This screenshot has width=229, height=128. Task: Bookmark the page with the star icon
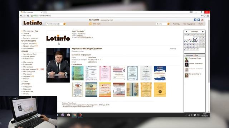[x=205, y=16]
